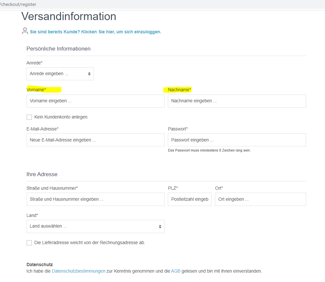Click the highlighted Nachname label
This screenshot has height=282, width=325.
180,90
